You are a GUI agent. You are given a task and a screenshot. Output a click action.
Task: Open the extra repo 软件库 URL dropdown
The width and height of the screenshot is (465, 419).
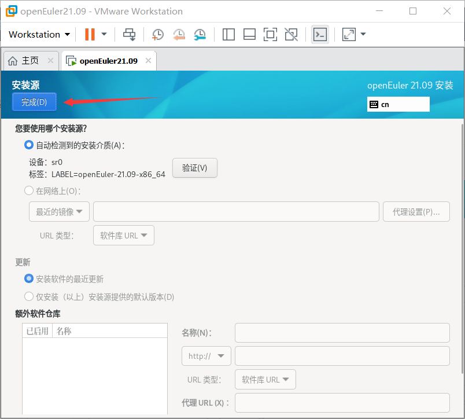click(265, 379)
